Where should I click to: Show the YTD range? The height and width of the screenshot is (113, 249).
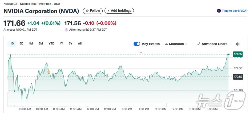coord(51,44)
